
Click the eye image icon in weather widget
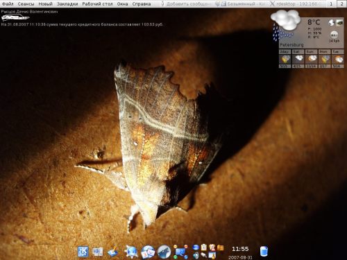[x=339, y=23]
